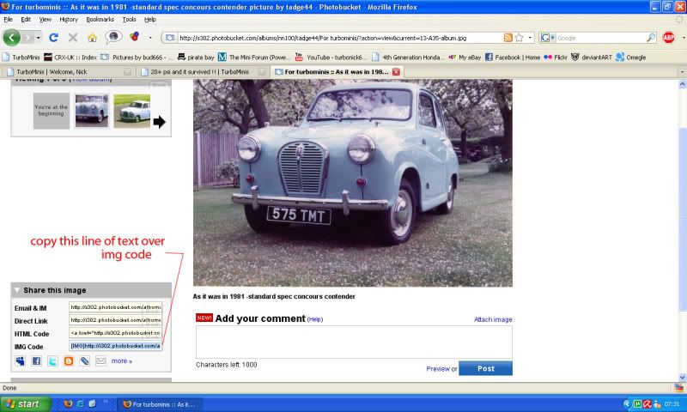This screenshot has height=412, width=687.
Task: Click the IMG Code field
Action: click(116, 346)
